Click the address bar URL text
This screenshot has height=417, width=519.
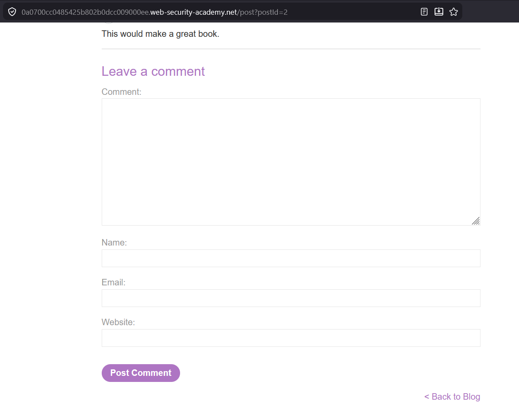pyautogui.click(x=154, y=12)
